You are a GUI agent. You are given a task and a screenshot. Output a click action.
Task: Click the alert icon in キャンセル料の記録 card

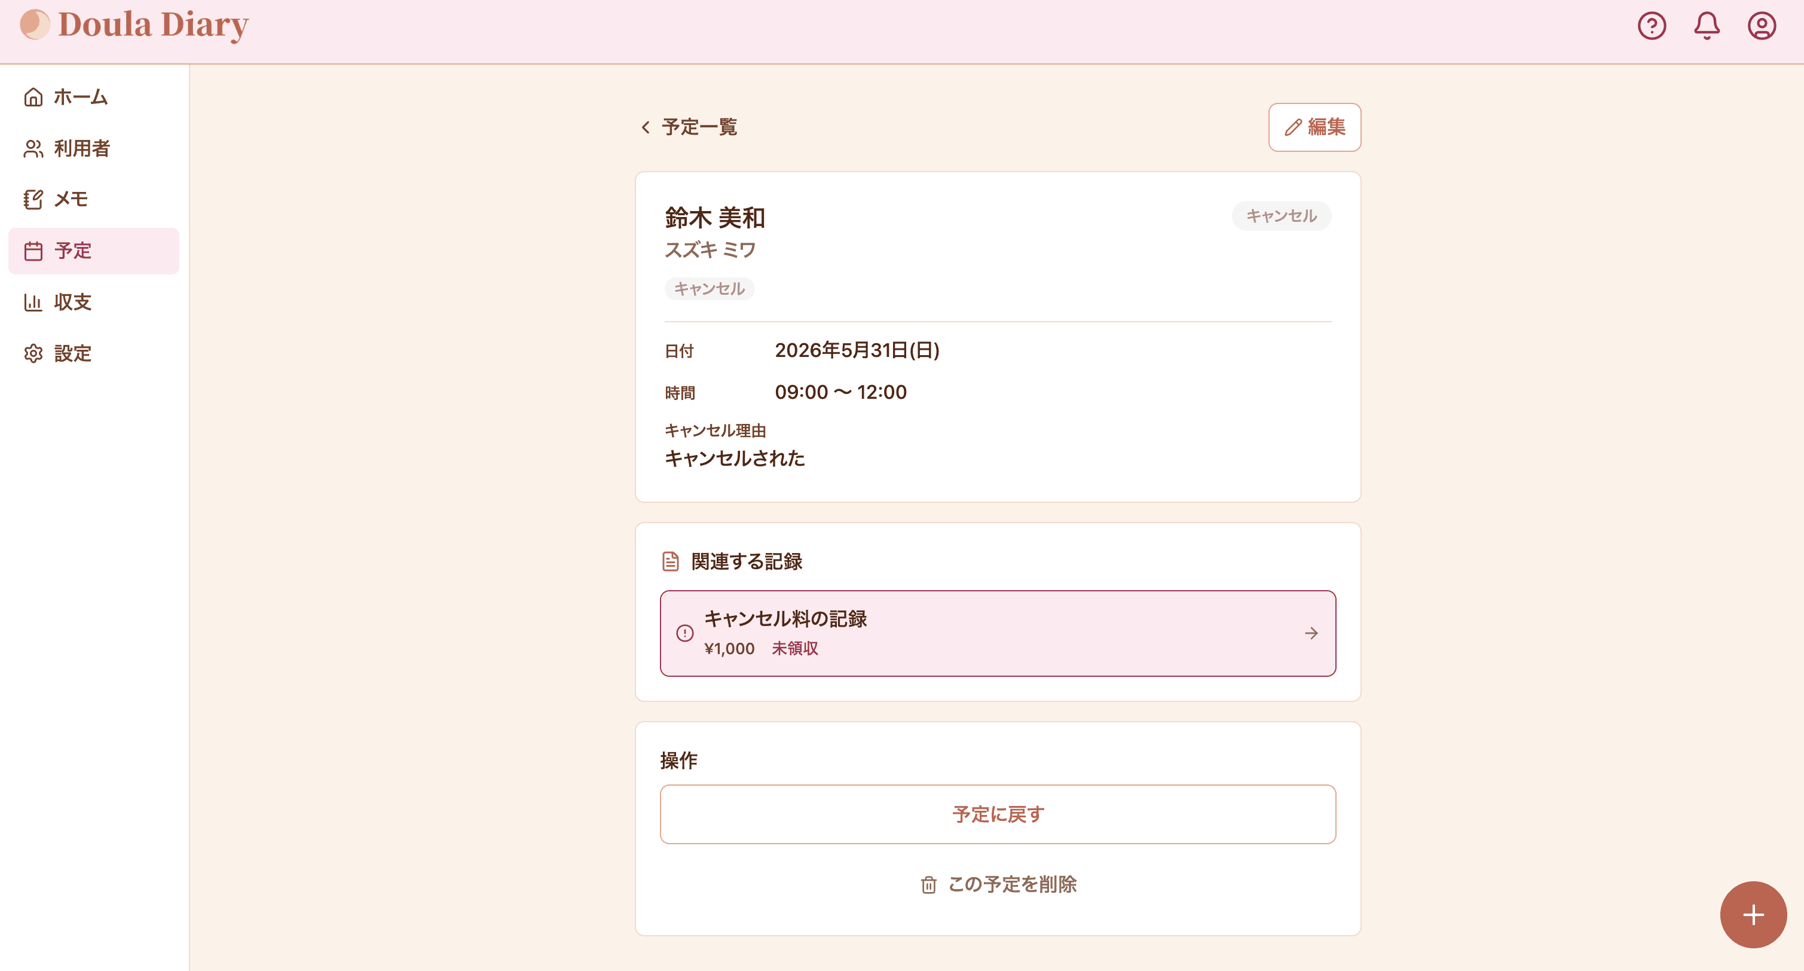click(684, 633)
